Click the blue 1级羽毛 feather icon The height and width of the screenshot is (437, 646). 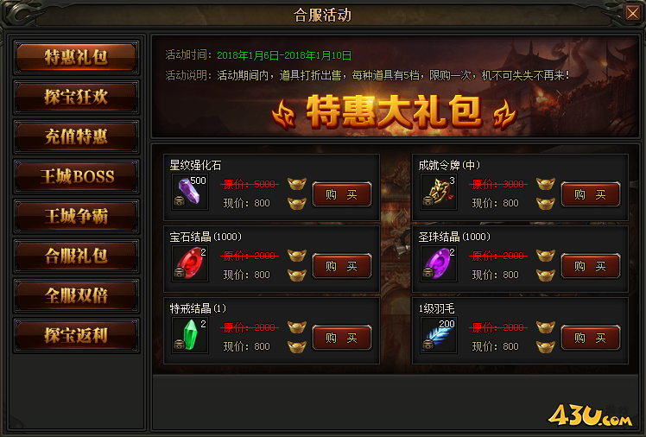[439, 335]
